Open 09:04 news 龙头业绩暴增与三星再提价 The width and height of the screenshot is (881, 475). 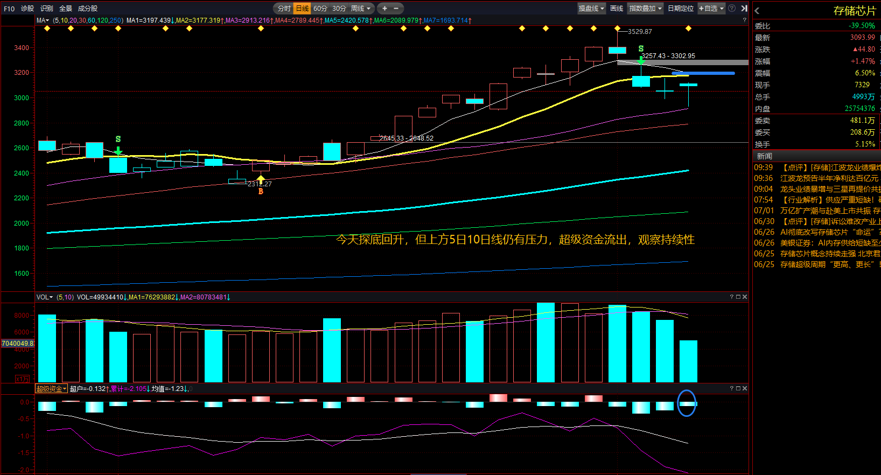[x=817, y=189]
